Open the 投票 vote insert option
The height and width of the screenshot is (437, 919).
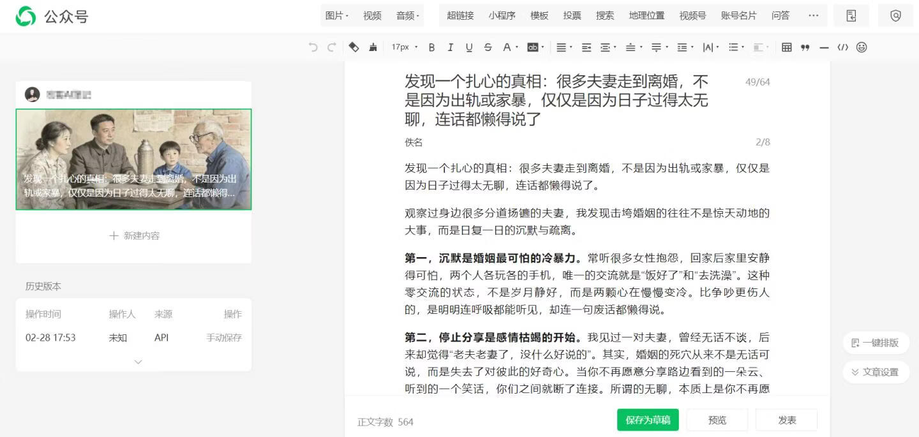[572, 15]
